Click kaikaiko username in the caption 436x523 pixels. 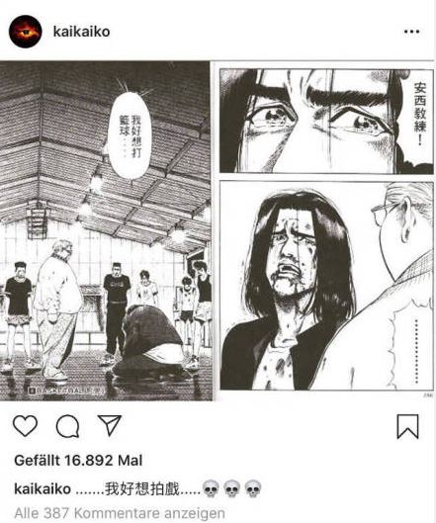[x=43, y=489]
